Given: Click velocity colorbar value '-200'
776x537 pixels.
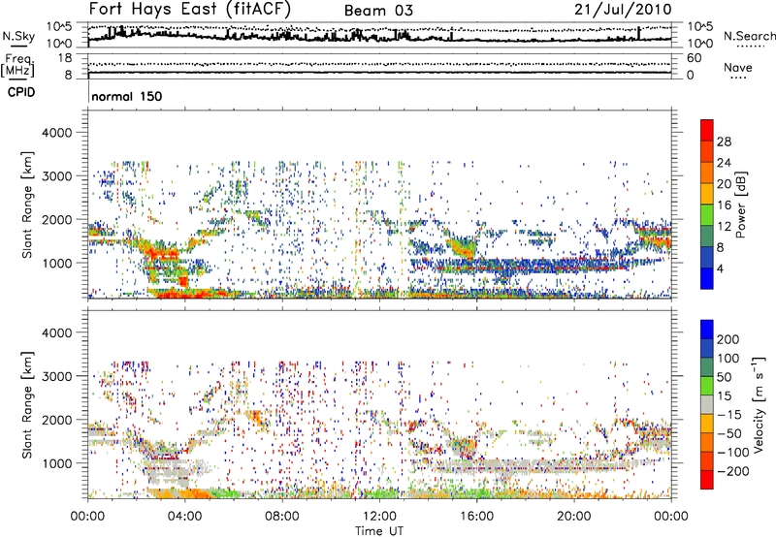Looking at the screenshot, I should pyautogui.click(x=732, y=471).
